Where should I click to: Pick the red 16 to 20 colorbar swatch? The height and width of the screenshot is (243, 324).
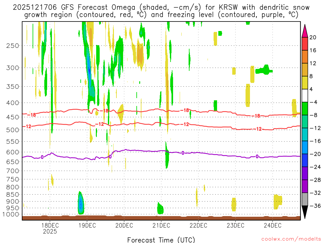[x=305, y=44]
